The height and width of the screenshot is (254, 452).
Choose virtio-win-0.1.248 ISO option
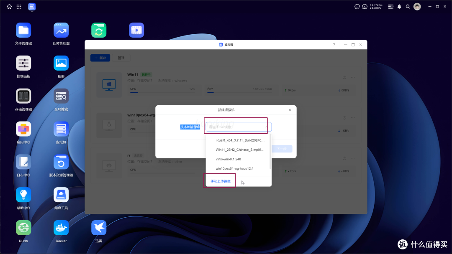tap(239, 159)
